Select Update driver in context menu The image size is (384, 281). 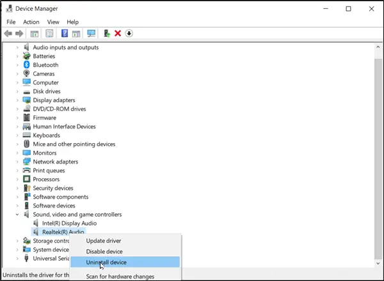104,241
